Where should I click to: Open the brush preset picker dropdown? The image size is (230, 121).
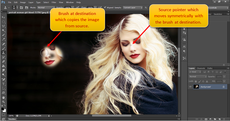tap(17, 8)
